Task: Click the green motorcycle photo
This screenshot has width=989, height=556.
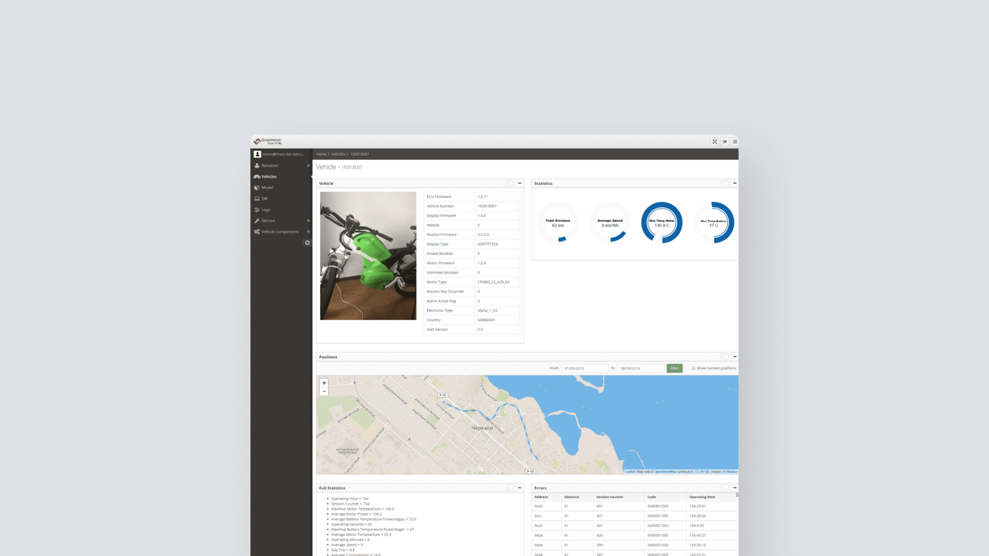Action: pyautogui.click(x=368, y=256)
